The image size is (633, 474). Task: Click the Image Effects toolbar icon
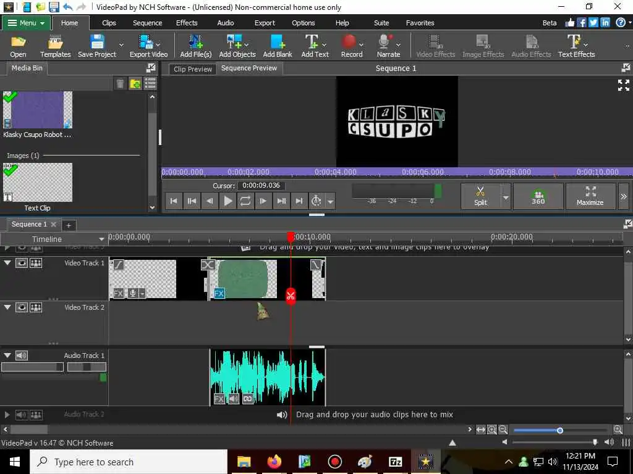(483, 46)
